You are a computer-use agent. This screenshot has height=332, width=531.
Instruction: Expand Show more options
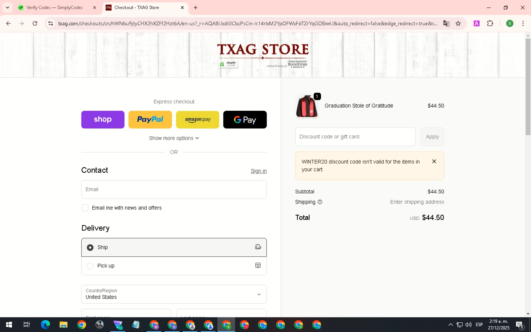point(174,138)
